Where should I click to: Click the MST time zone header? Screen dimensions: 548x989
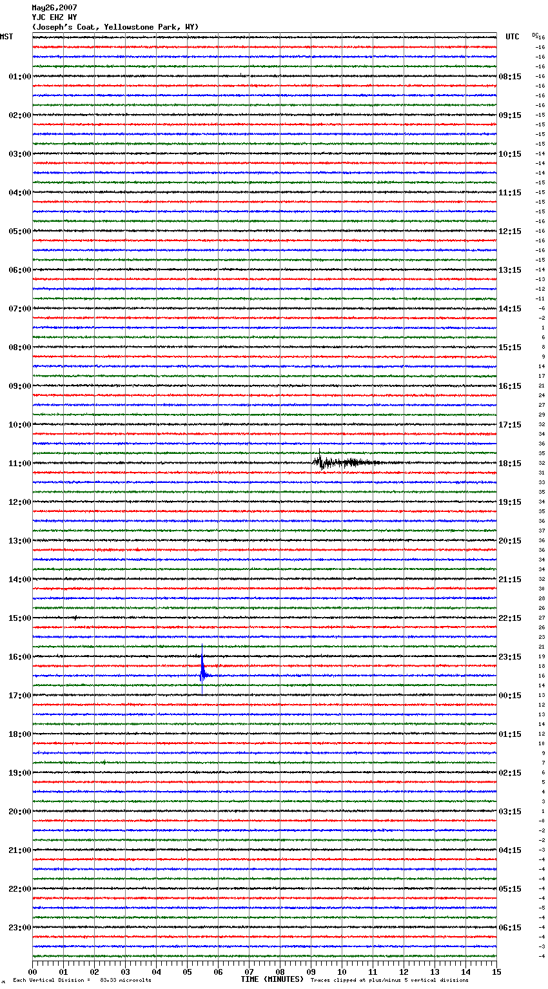click(x=6, y=37)
